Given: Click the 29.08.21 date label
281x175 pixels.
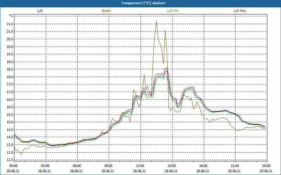Looking at the screenshot, I should pos(266,171).
